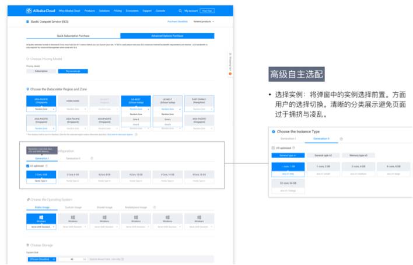Switch to the Marketplace Image tab
The height and width of the screenshot is (265, 413).
[x=136, y=208]
